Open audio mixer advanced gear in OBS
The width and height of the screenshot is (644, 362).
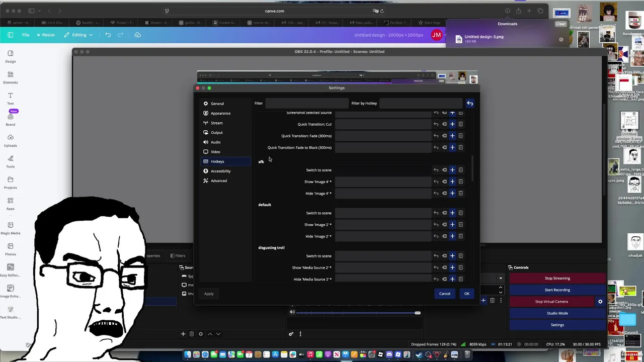tap(291, 334)
